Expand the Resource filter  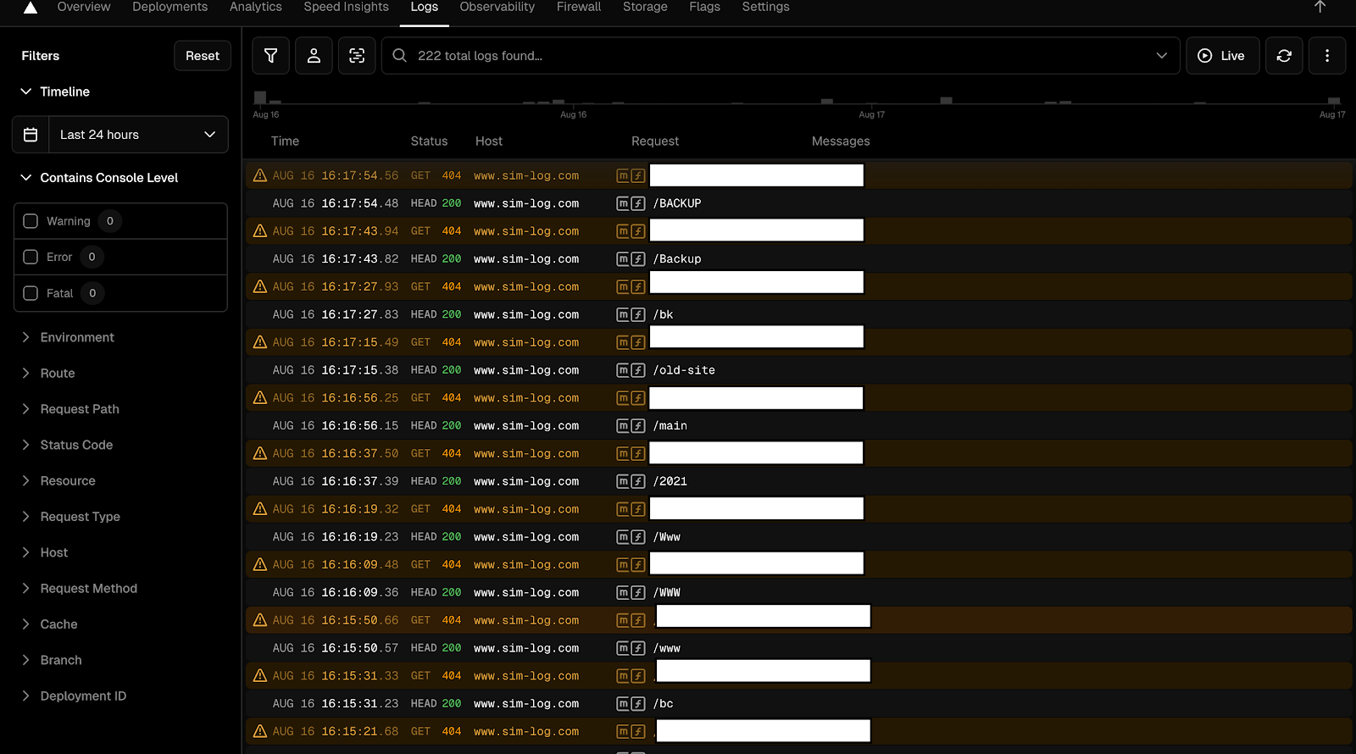pyautogui.click(x=58, y=480)
